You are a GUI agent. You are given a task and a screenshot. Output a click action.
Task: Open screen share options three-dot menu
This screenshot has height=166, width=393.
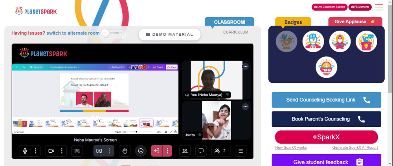(109, 151)
